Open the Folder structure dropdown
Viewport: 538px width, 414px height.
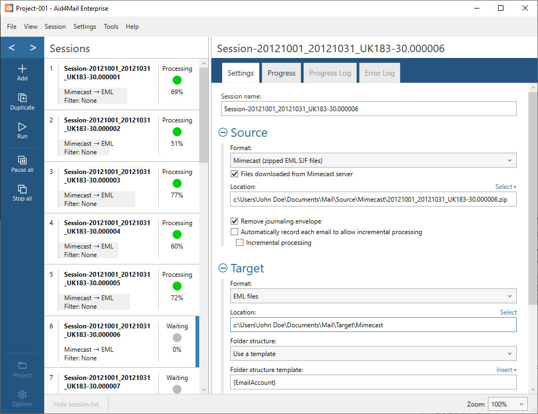373,353
